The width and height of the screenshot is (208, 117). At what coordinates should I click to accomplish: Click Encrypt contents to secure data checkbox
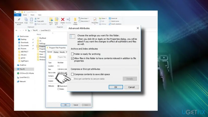coord(72,79)
